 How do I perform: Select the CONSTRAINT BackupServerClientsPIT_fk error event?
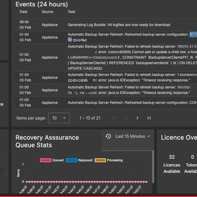107,57
